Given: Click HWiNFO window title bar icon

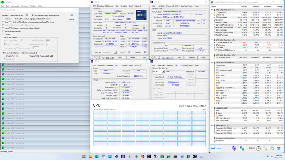Looking at the screenshot, I should [x=212, y=2].
